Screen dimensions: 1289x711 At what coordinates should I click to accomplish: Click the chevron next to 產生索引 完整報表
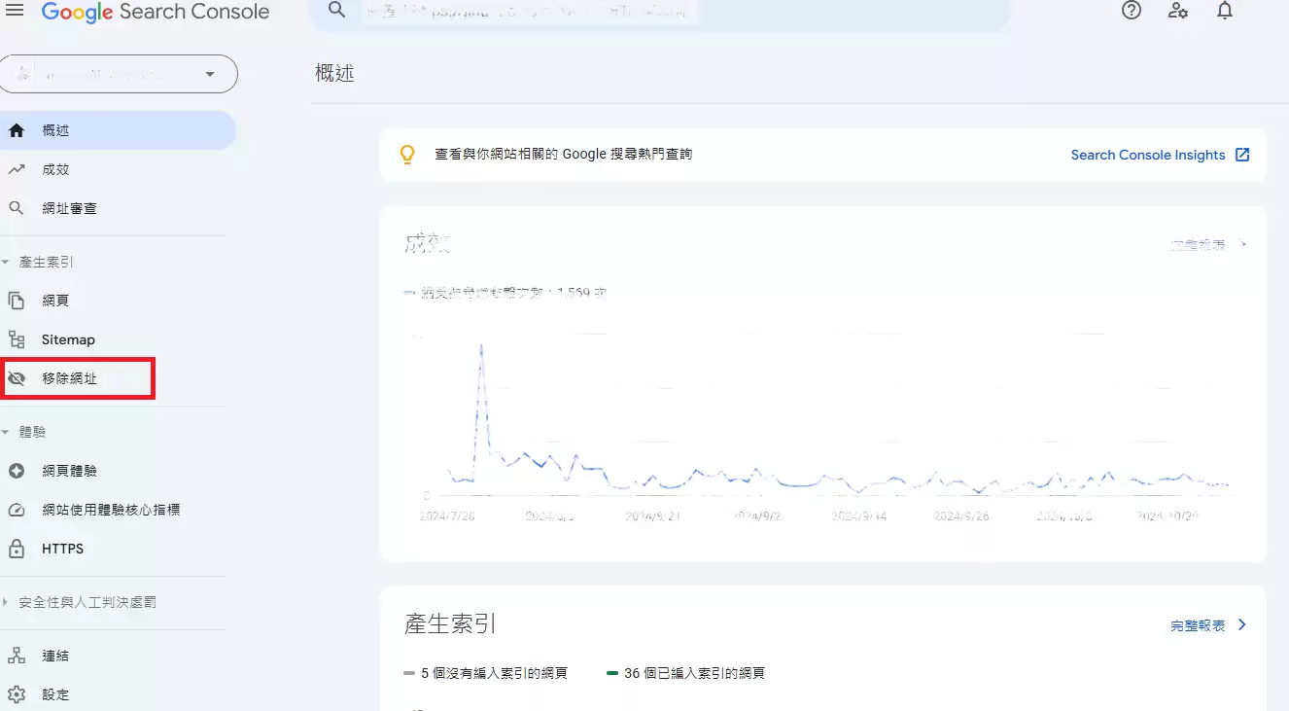tap(1242, 625)
